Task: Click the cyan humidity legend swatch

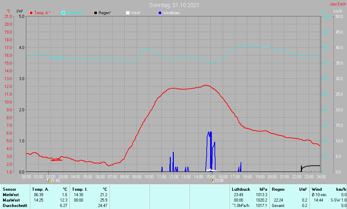Action: tap(63, 13)
